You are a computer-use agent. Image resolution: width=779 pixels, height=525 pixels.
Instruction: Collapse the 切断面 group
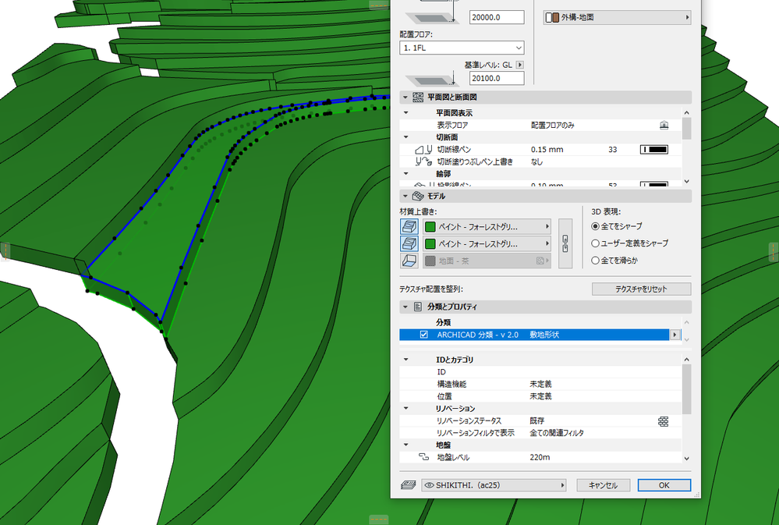coord(406,137)
